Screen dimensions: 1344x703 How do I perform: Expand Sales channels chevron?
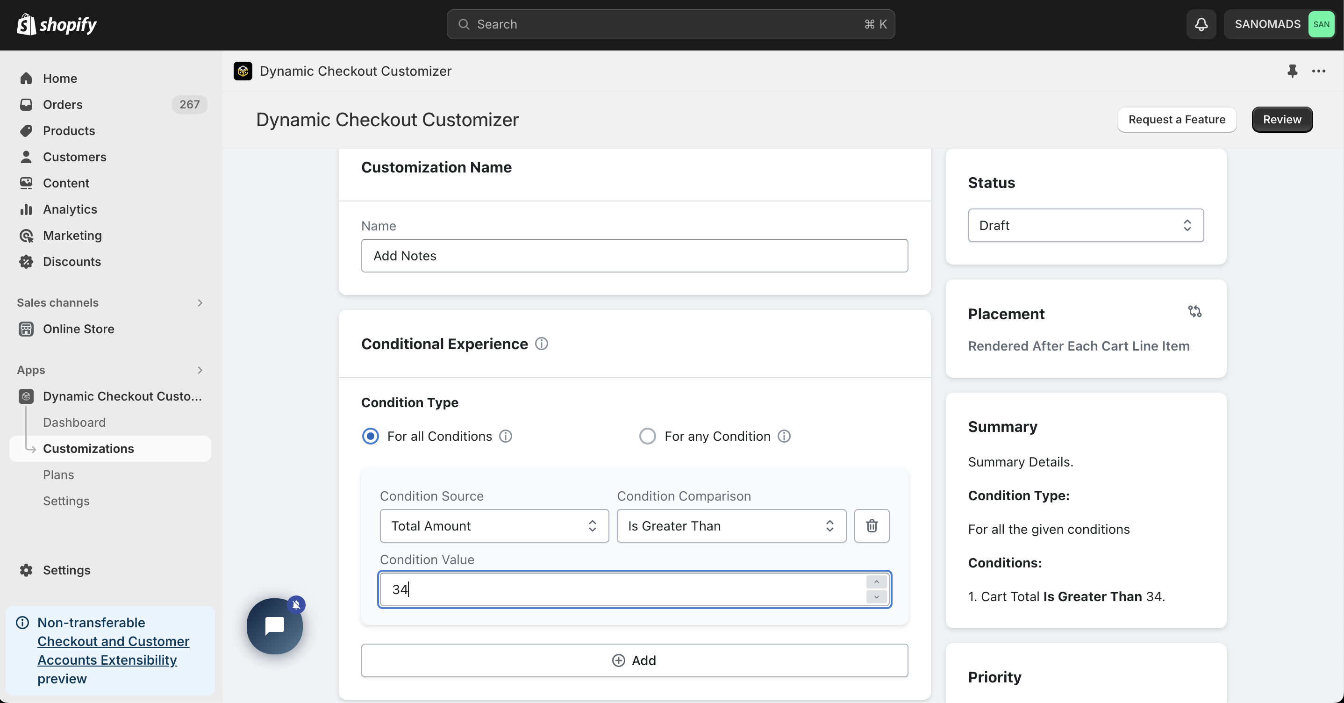pyautogui.click(x=200, y=303)
